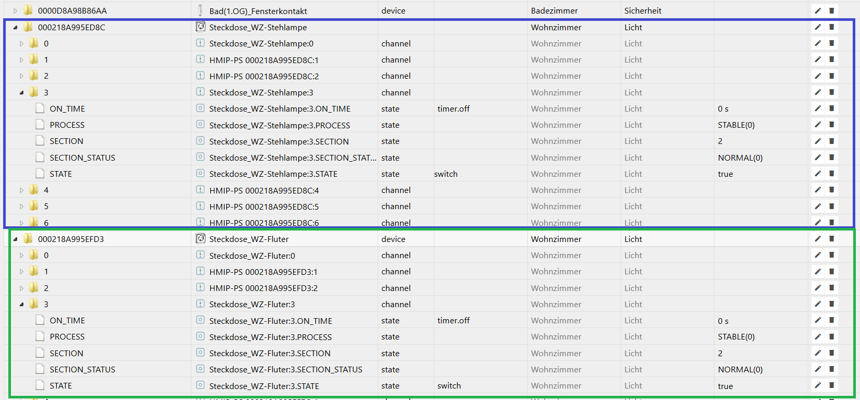
Task: Click the name Bad(1.OG)_Fensterkontakt
Action: point(258,11)
